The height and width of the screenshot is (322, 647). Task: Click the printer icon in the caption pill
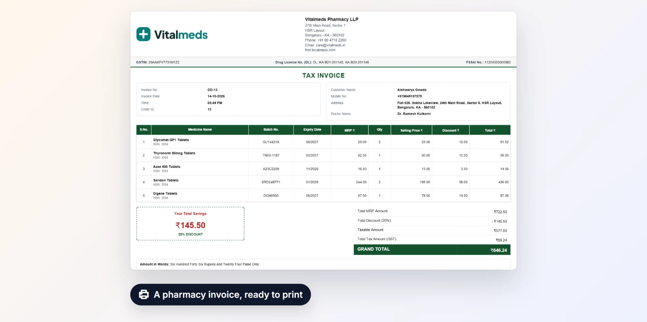coord(144,294)
